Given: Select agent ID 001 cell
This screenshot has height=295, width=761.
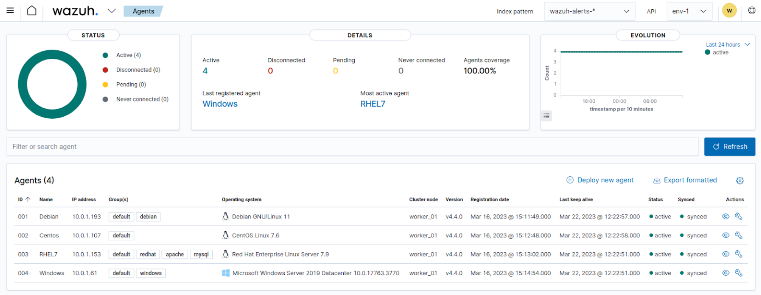Looking at the screenshot, I should (x=23, y=217).
